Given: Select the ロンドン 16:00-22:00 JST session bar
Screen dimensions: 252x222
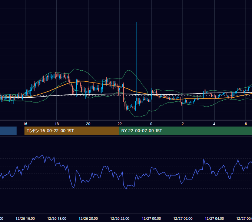Looking at the screenshot, I should tap(72, 131).
